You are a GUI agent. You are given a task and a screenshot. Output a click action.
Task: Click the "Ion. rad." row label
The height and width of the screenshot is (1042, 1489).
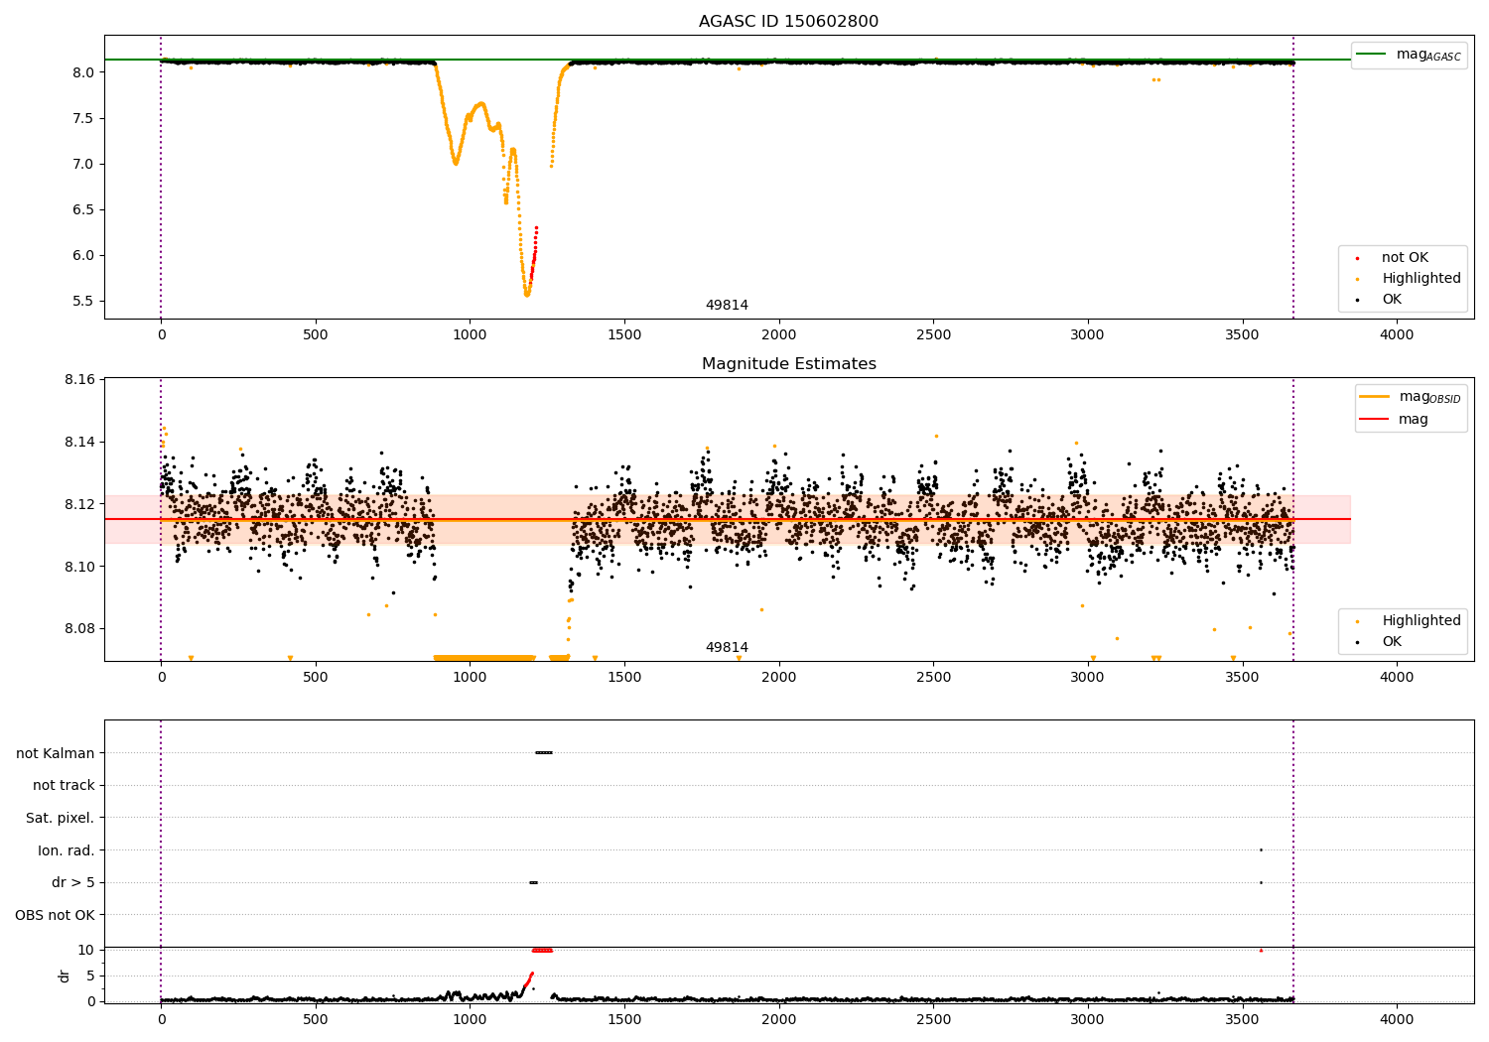(67, 850)
